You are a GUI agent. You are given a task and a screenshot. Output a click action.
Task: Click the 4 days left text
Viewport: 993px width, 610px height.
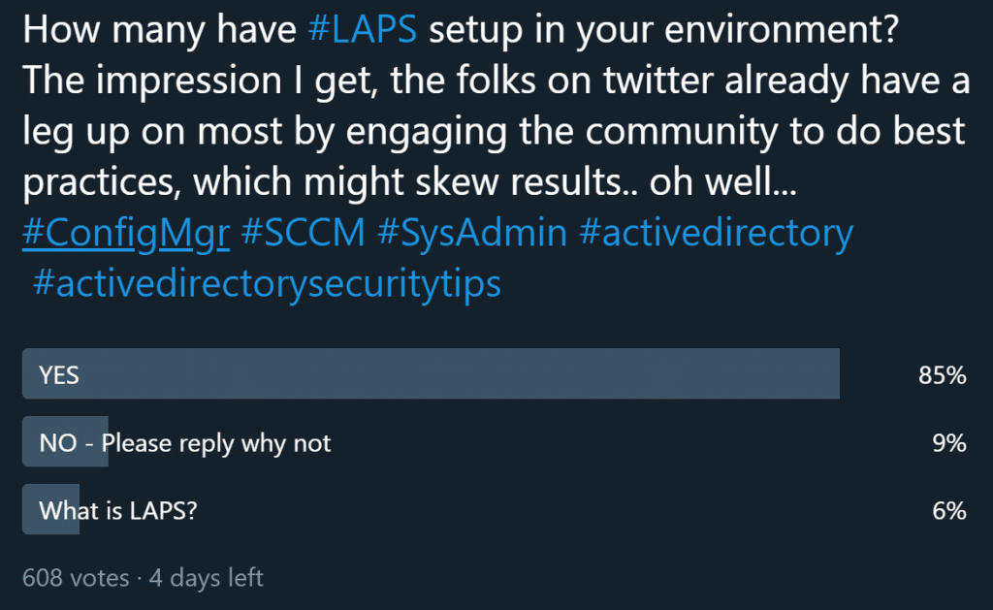206,577
